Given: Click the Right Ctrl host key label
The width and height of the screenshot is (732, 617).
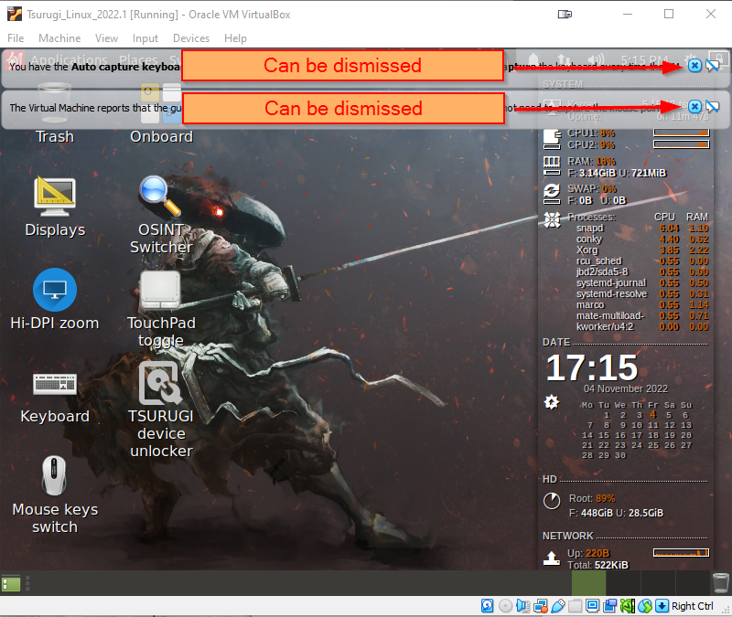Looking at the screenshot, I should click(x=693, y=606).
